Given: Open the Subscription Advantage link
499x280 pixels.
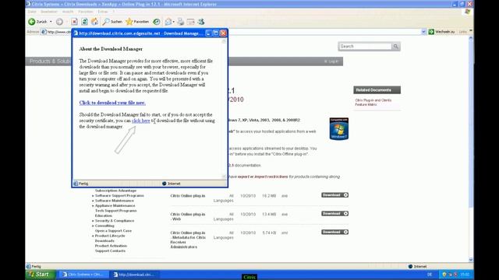Looking at the screenshot, I should (x=115, y=191).
